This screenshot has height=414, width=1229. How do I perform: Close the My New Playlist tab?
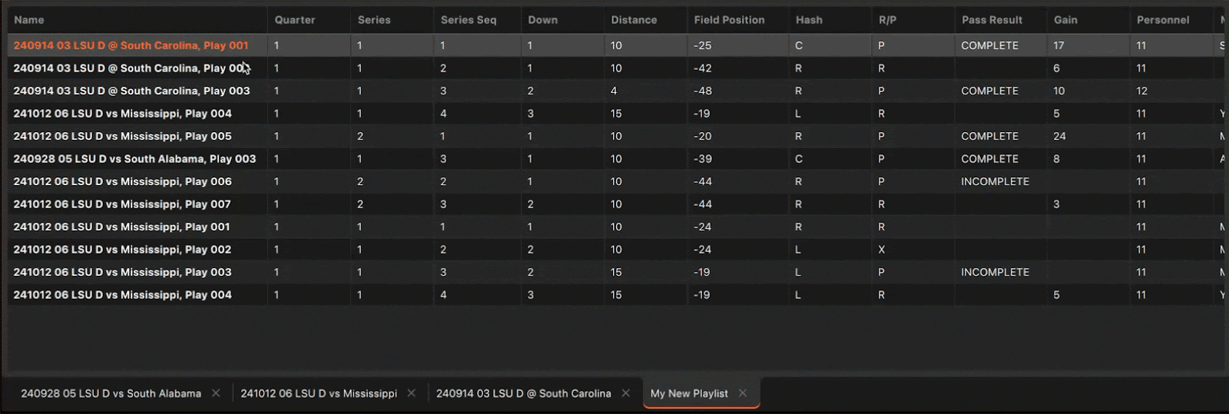[x=743, y=393]
